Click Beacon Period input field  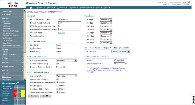(70, 23)
